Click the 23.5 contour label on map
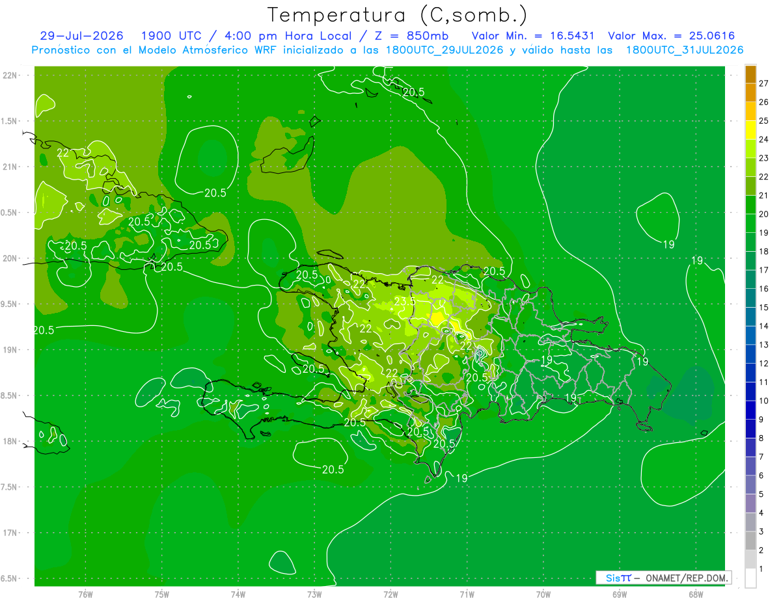The image size is (781, 603). [405, 302]
